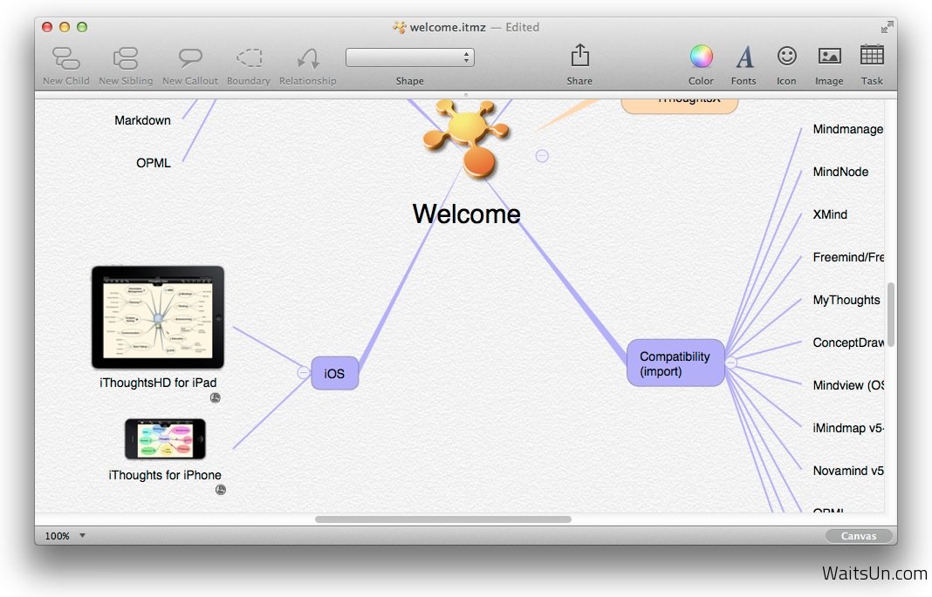The width and height of the screenshot is (932, 597).
Task: Open the Shape dropdown menu
Action: pos(410,58)
